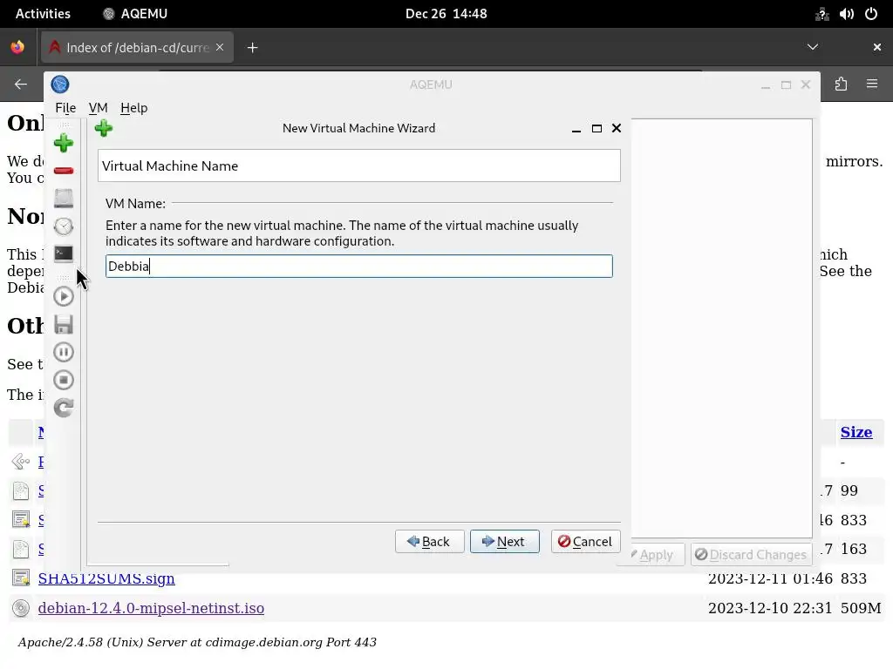Viewport: 893px width, 669px height.
Task: Click the disc icon beside debian-12.4.0-mipsel-netinst.iso
Action: 21,608
